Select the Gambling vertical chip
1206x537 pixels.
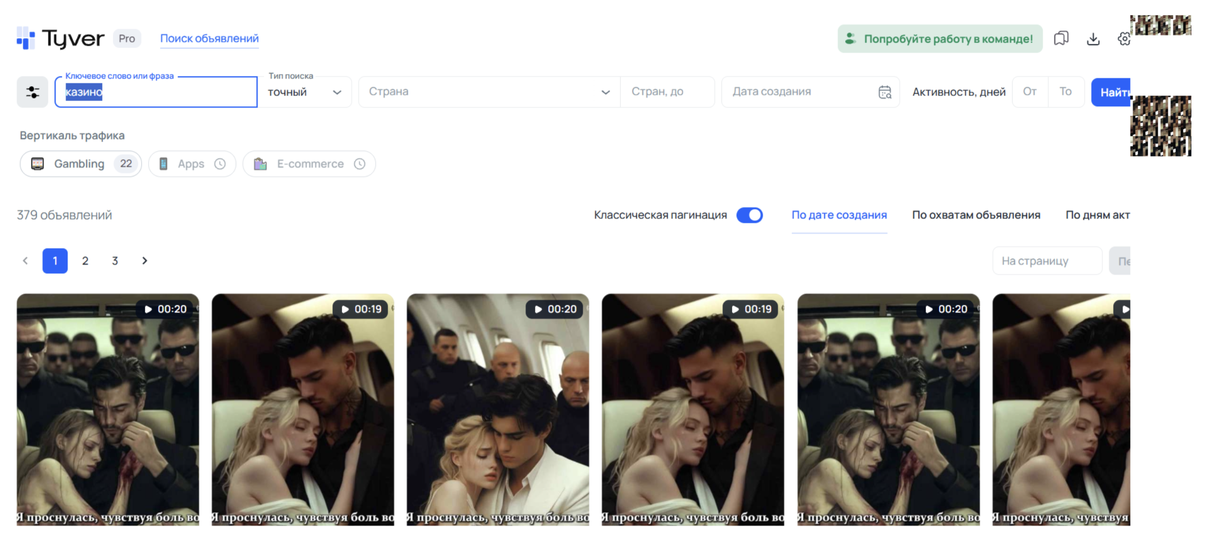81,164
